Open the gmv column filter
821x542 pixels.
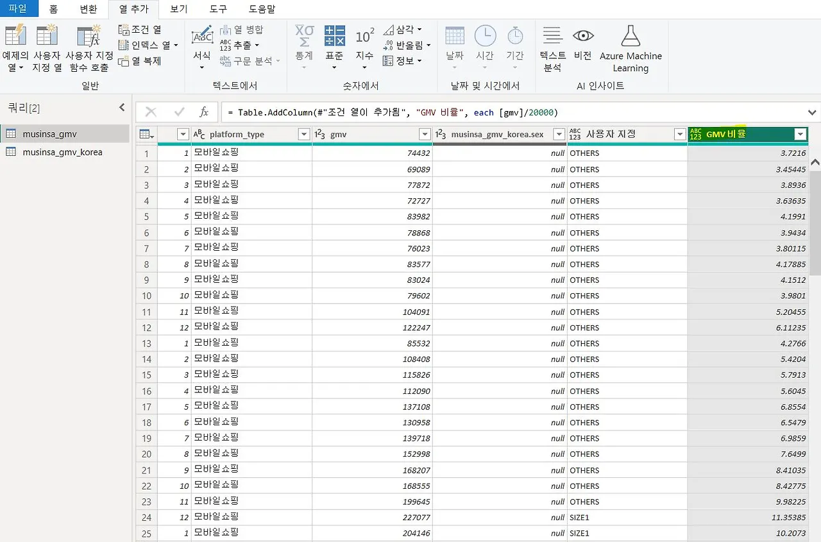(x=425, y=135)
